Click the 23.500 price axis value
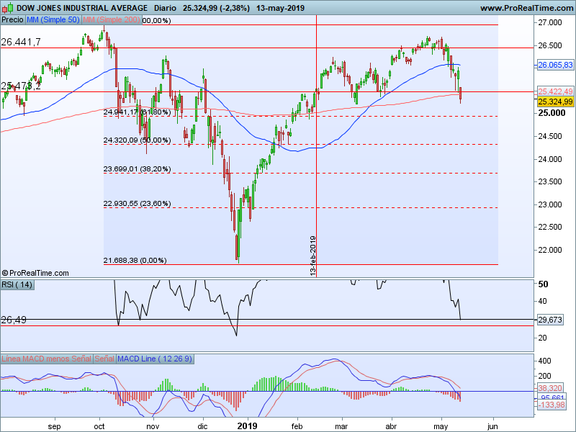The height and width of the screenshot is (432, 576). tap(550, 181)
